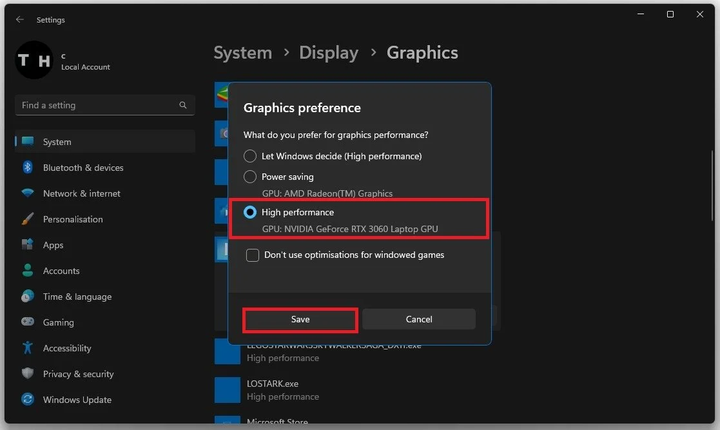Minimize the Settings window
The width and height of the screenshot is (720, 430).
641,14
